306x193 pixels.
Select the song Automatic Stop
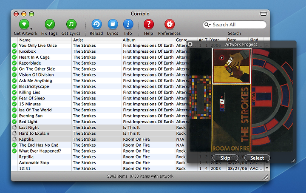tap(34, 162)
